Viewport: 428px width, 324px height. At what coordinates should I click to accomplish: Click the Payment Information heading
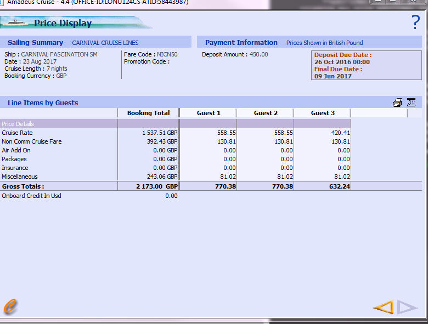[241, 43]
